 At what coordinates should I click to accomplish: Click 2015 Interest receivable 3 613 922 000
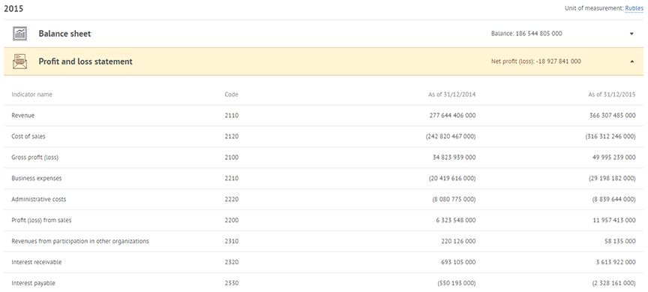point(616,262)
